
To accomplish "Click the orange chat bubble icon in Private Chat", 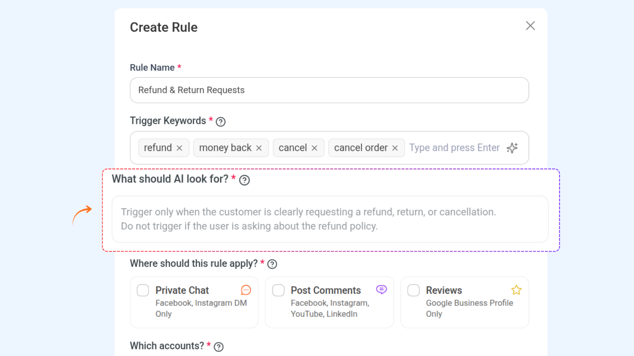I will 246,290.
